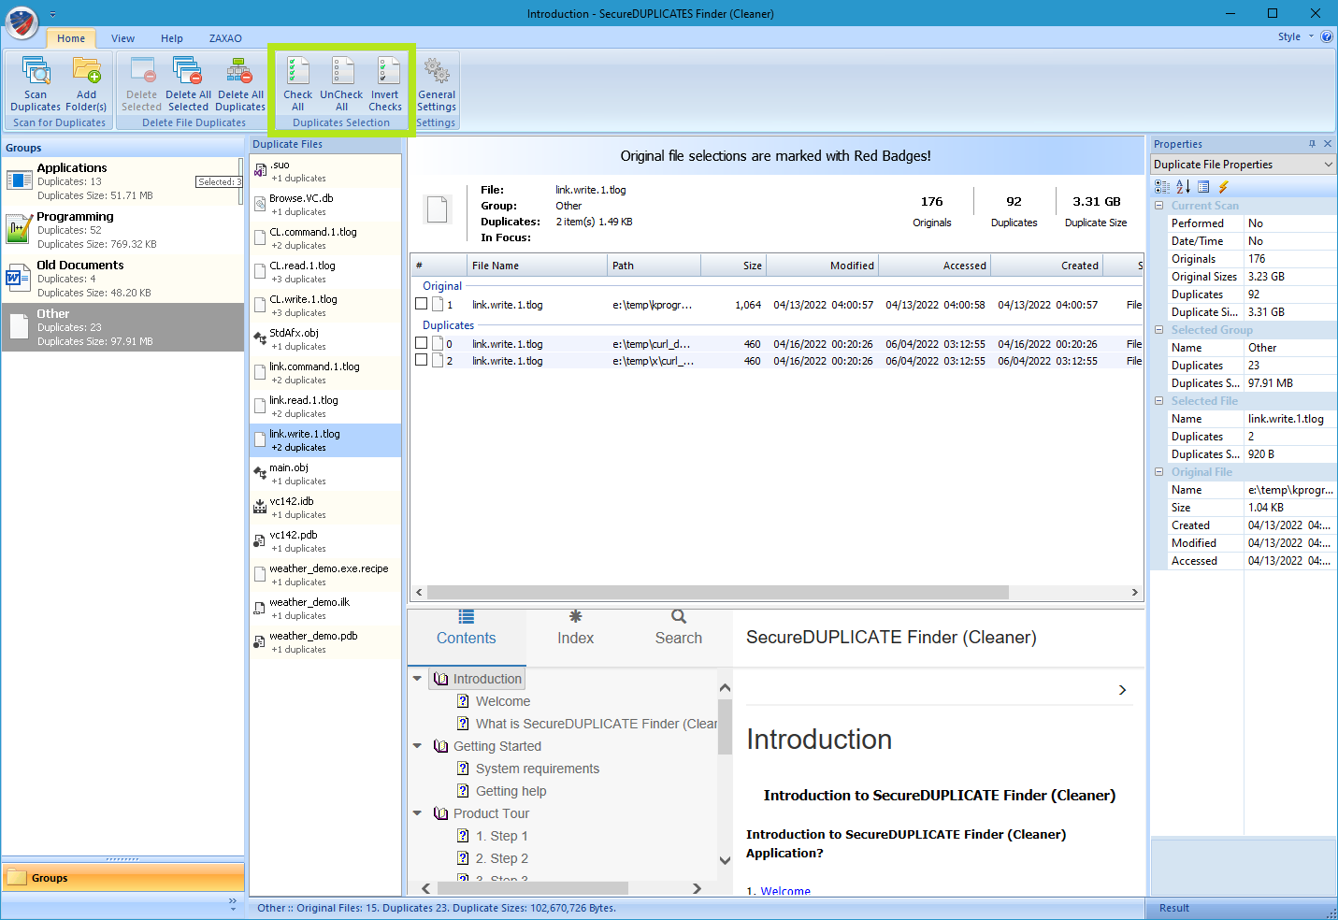1338x920 pixels.
Task: Collapse Introduction help tree node
Action: click(417, 679)
